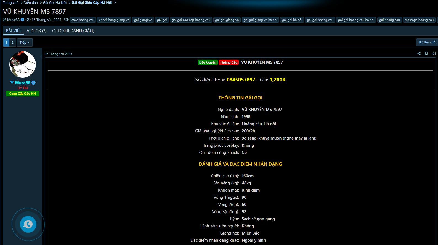This screenshot has width=438, height=245.
Task: Click the verified badge beside Muse88 in sidebar
Action: click(x=34, y=83)
